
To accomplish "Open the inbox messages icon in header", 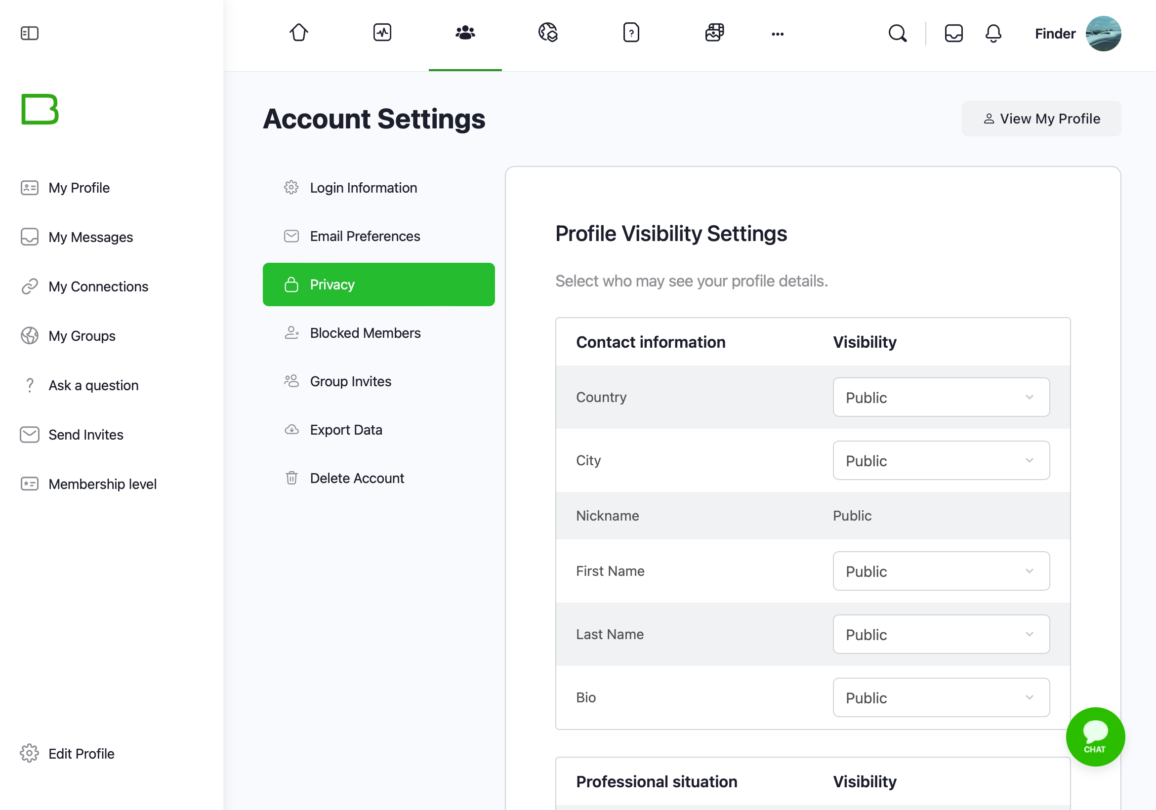I will point(953,34).
